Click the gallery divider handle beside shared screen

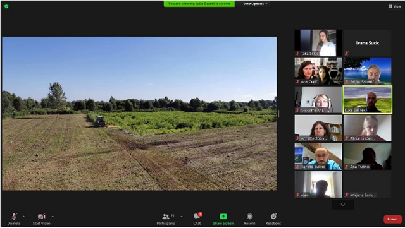[x=278, y=114]
